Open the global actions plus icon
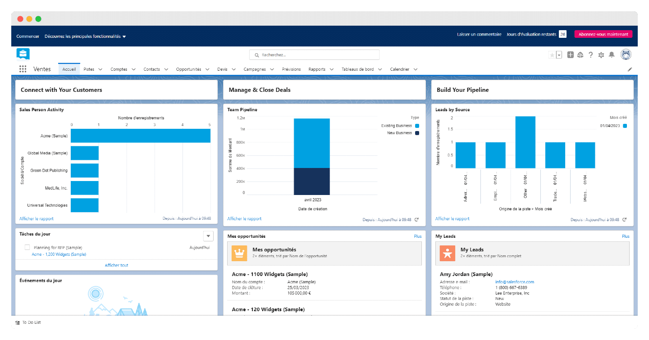649x340 pixels. 570,55
